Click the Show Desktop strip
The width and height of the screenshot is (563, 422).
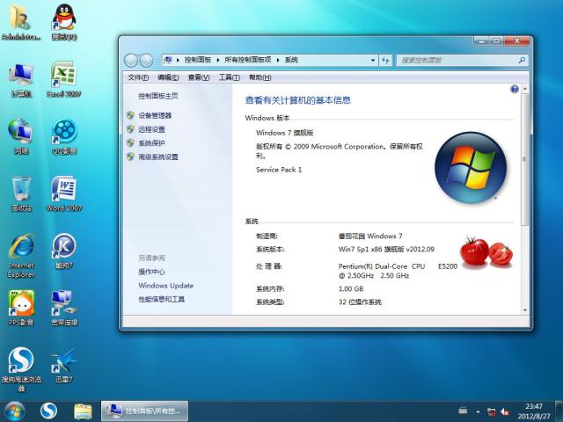click(559, 411)
